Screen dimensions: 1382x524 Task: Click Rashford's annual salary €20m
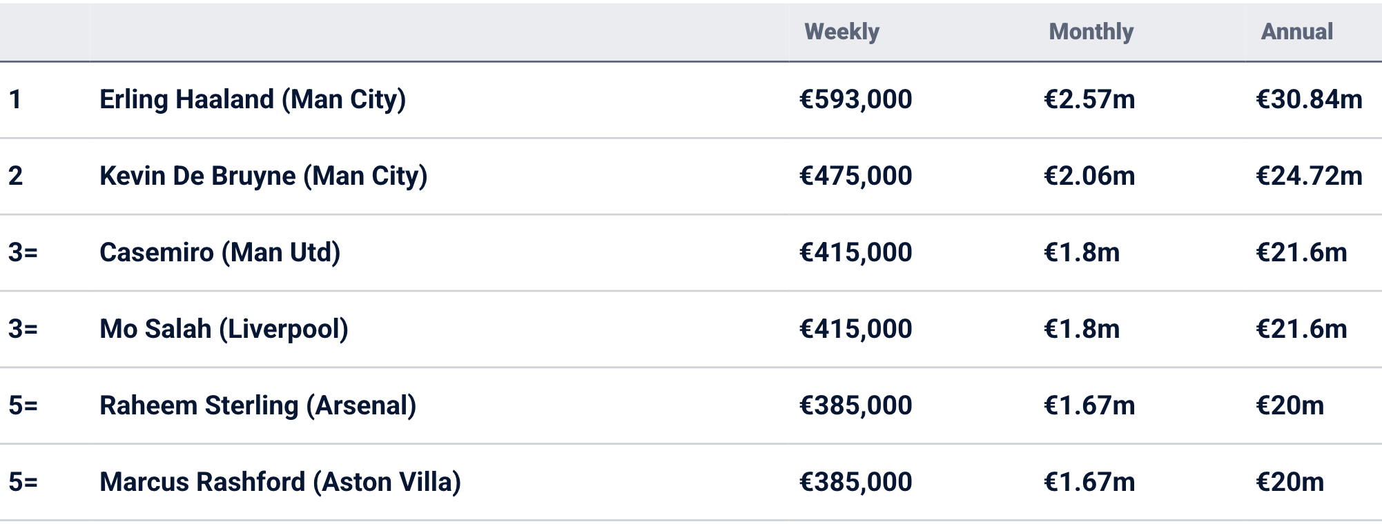(x=1289, y=482)
